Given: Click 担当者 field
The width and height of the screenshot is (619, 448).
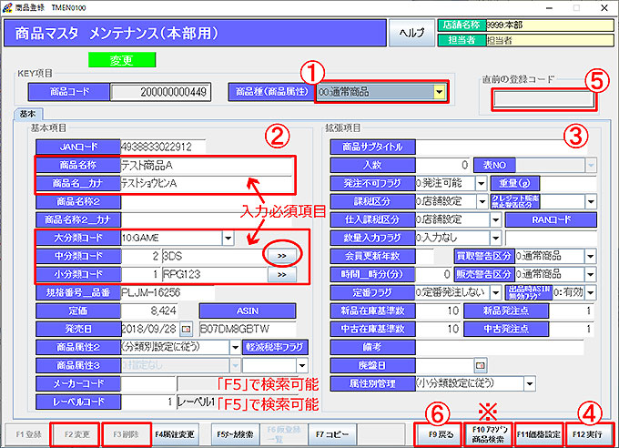Looking at the screenshot, I should click(x=550, y=40).
